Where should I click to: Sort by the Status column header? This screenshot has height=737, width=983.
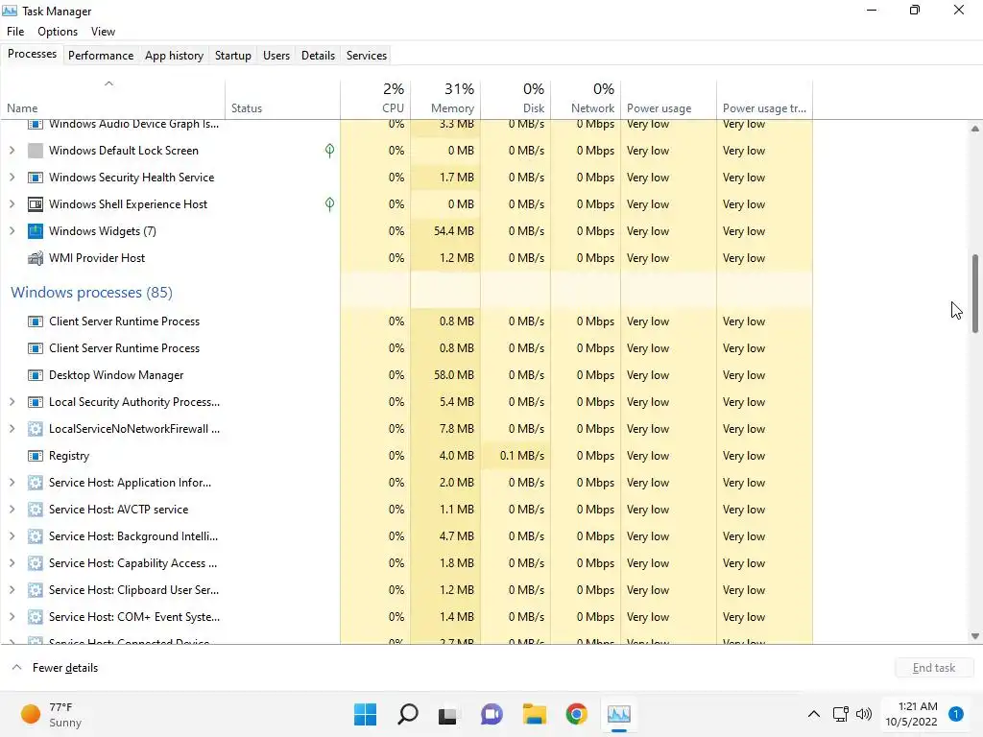point(283,99)
